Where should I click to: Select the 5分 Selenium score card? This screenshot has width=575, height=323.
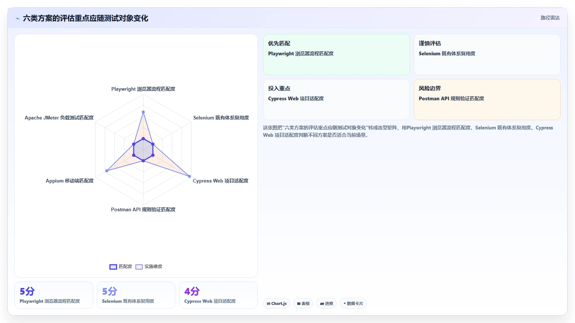click(136, 295)
